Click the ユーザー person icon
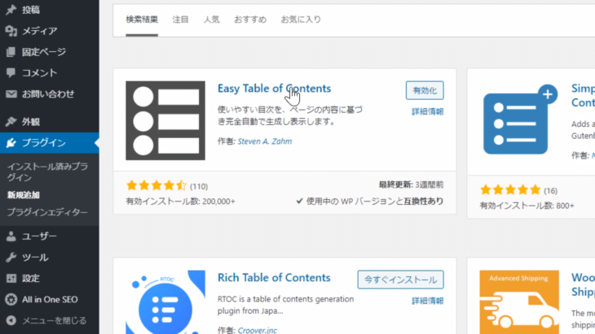The image size is (595, 334). [11, 236]
